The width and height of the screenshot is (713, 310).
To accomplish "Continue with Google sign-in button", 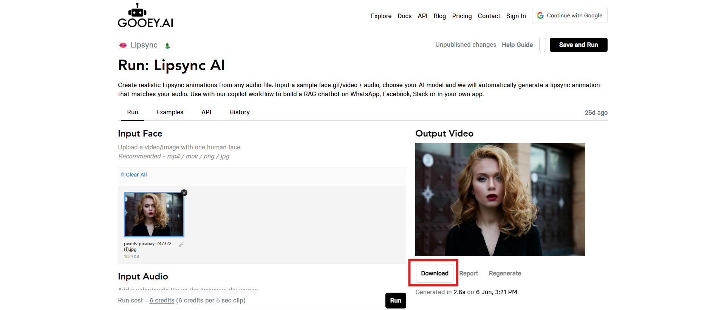I will [569, 15].
